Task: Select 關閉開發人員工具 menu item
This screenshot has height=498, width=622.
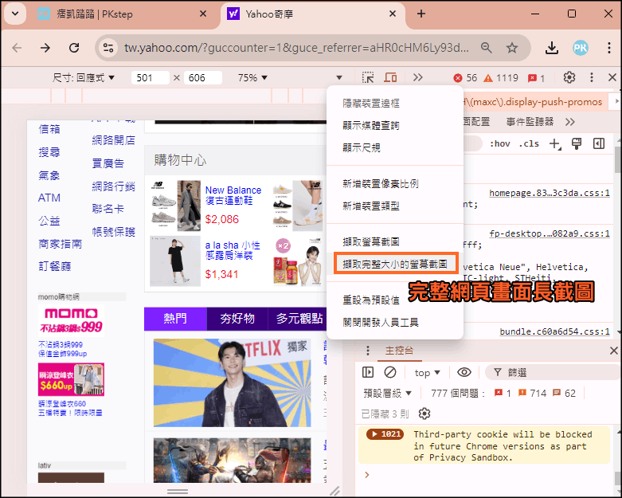Action: click(x=395, y=323)
